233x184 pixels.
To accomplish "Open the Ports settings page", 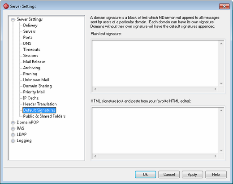I will [x=28, y=37].
